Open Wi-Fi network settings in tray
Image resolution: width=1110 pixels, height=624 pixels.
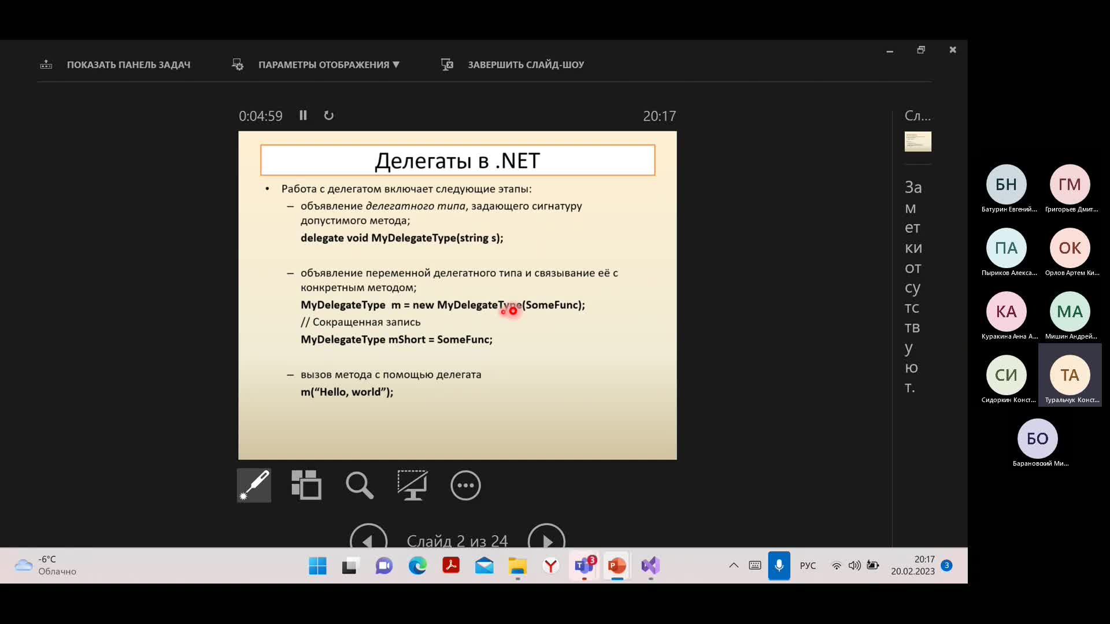tap(837, 566)
